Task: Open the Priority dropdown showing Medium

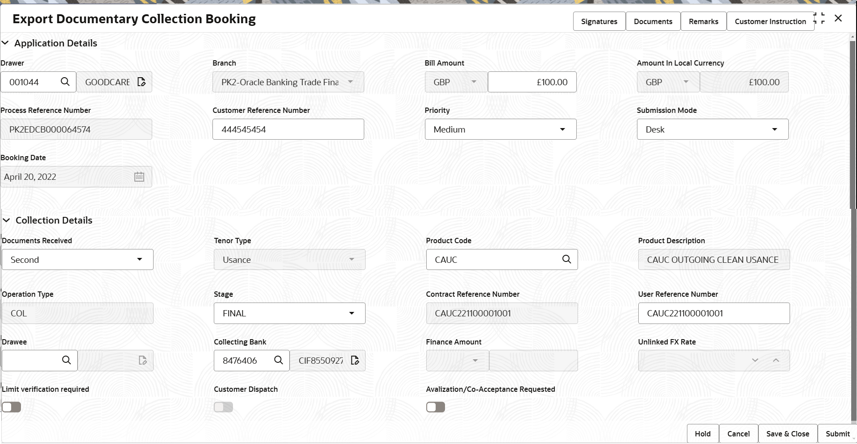Action: (500, 129)
